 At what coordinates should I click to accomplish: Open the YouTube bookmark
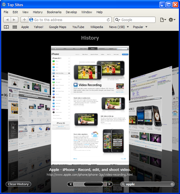[78, 27]
